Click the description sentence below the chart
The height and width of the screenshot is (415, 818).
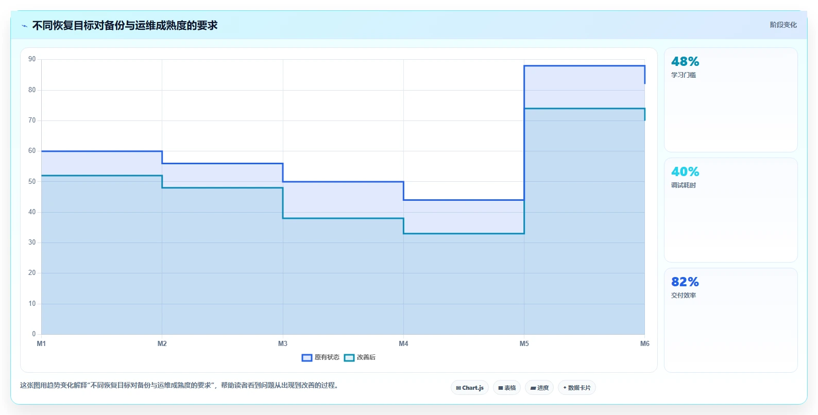(x=180, y=385)
